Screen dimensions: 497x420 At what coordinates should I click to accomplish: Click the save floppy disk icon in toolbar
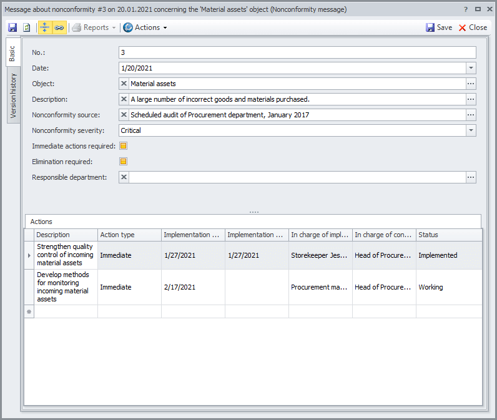(12, 27)
